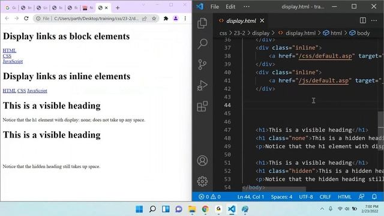This screenshot has height=216, width=384.
Task: Open Chrome from the taskbar
Action: (205, 209)
